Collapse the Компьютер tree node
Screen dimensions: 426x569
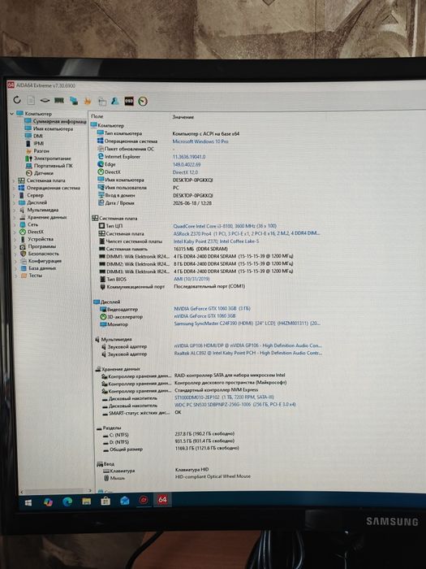point(11,114)
